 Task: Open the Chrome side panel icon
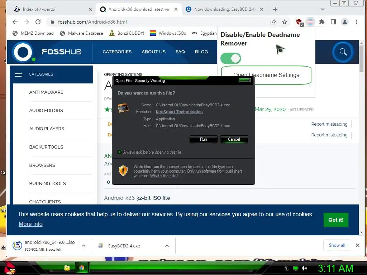pos(333,22)
